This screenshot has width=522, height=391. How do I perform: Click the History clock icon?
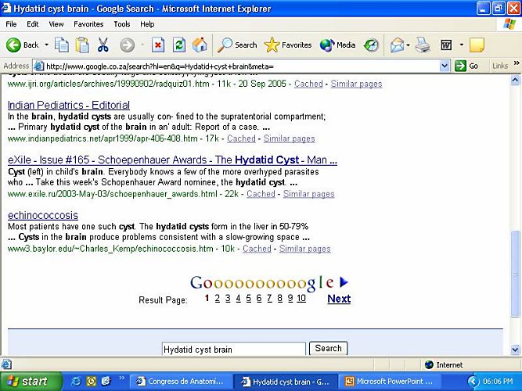pos(371,45)
